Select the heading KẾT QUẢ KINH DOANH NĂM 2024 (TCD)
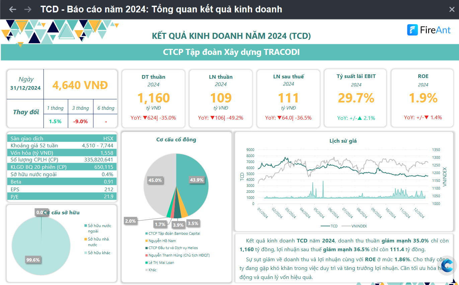 coord(231,35)
